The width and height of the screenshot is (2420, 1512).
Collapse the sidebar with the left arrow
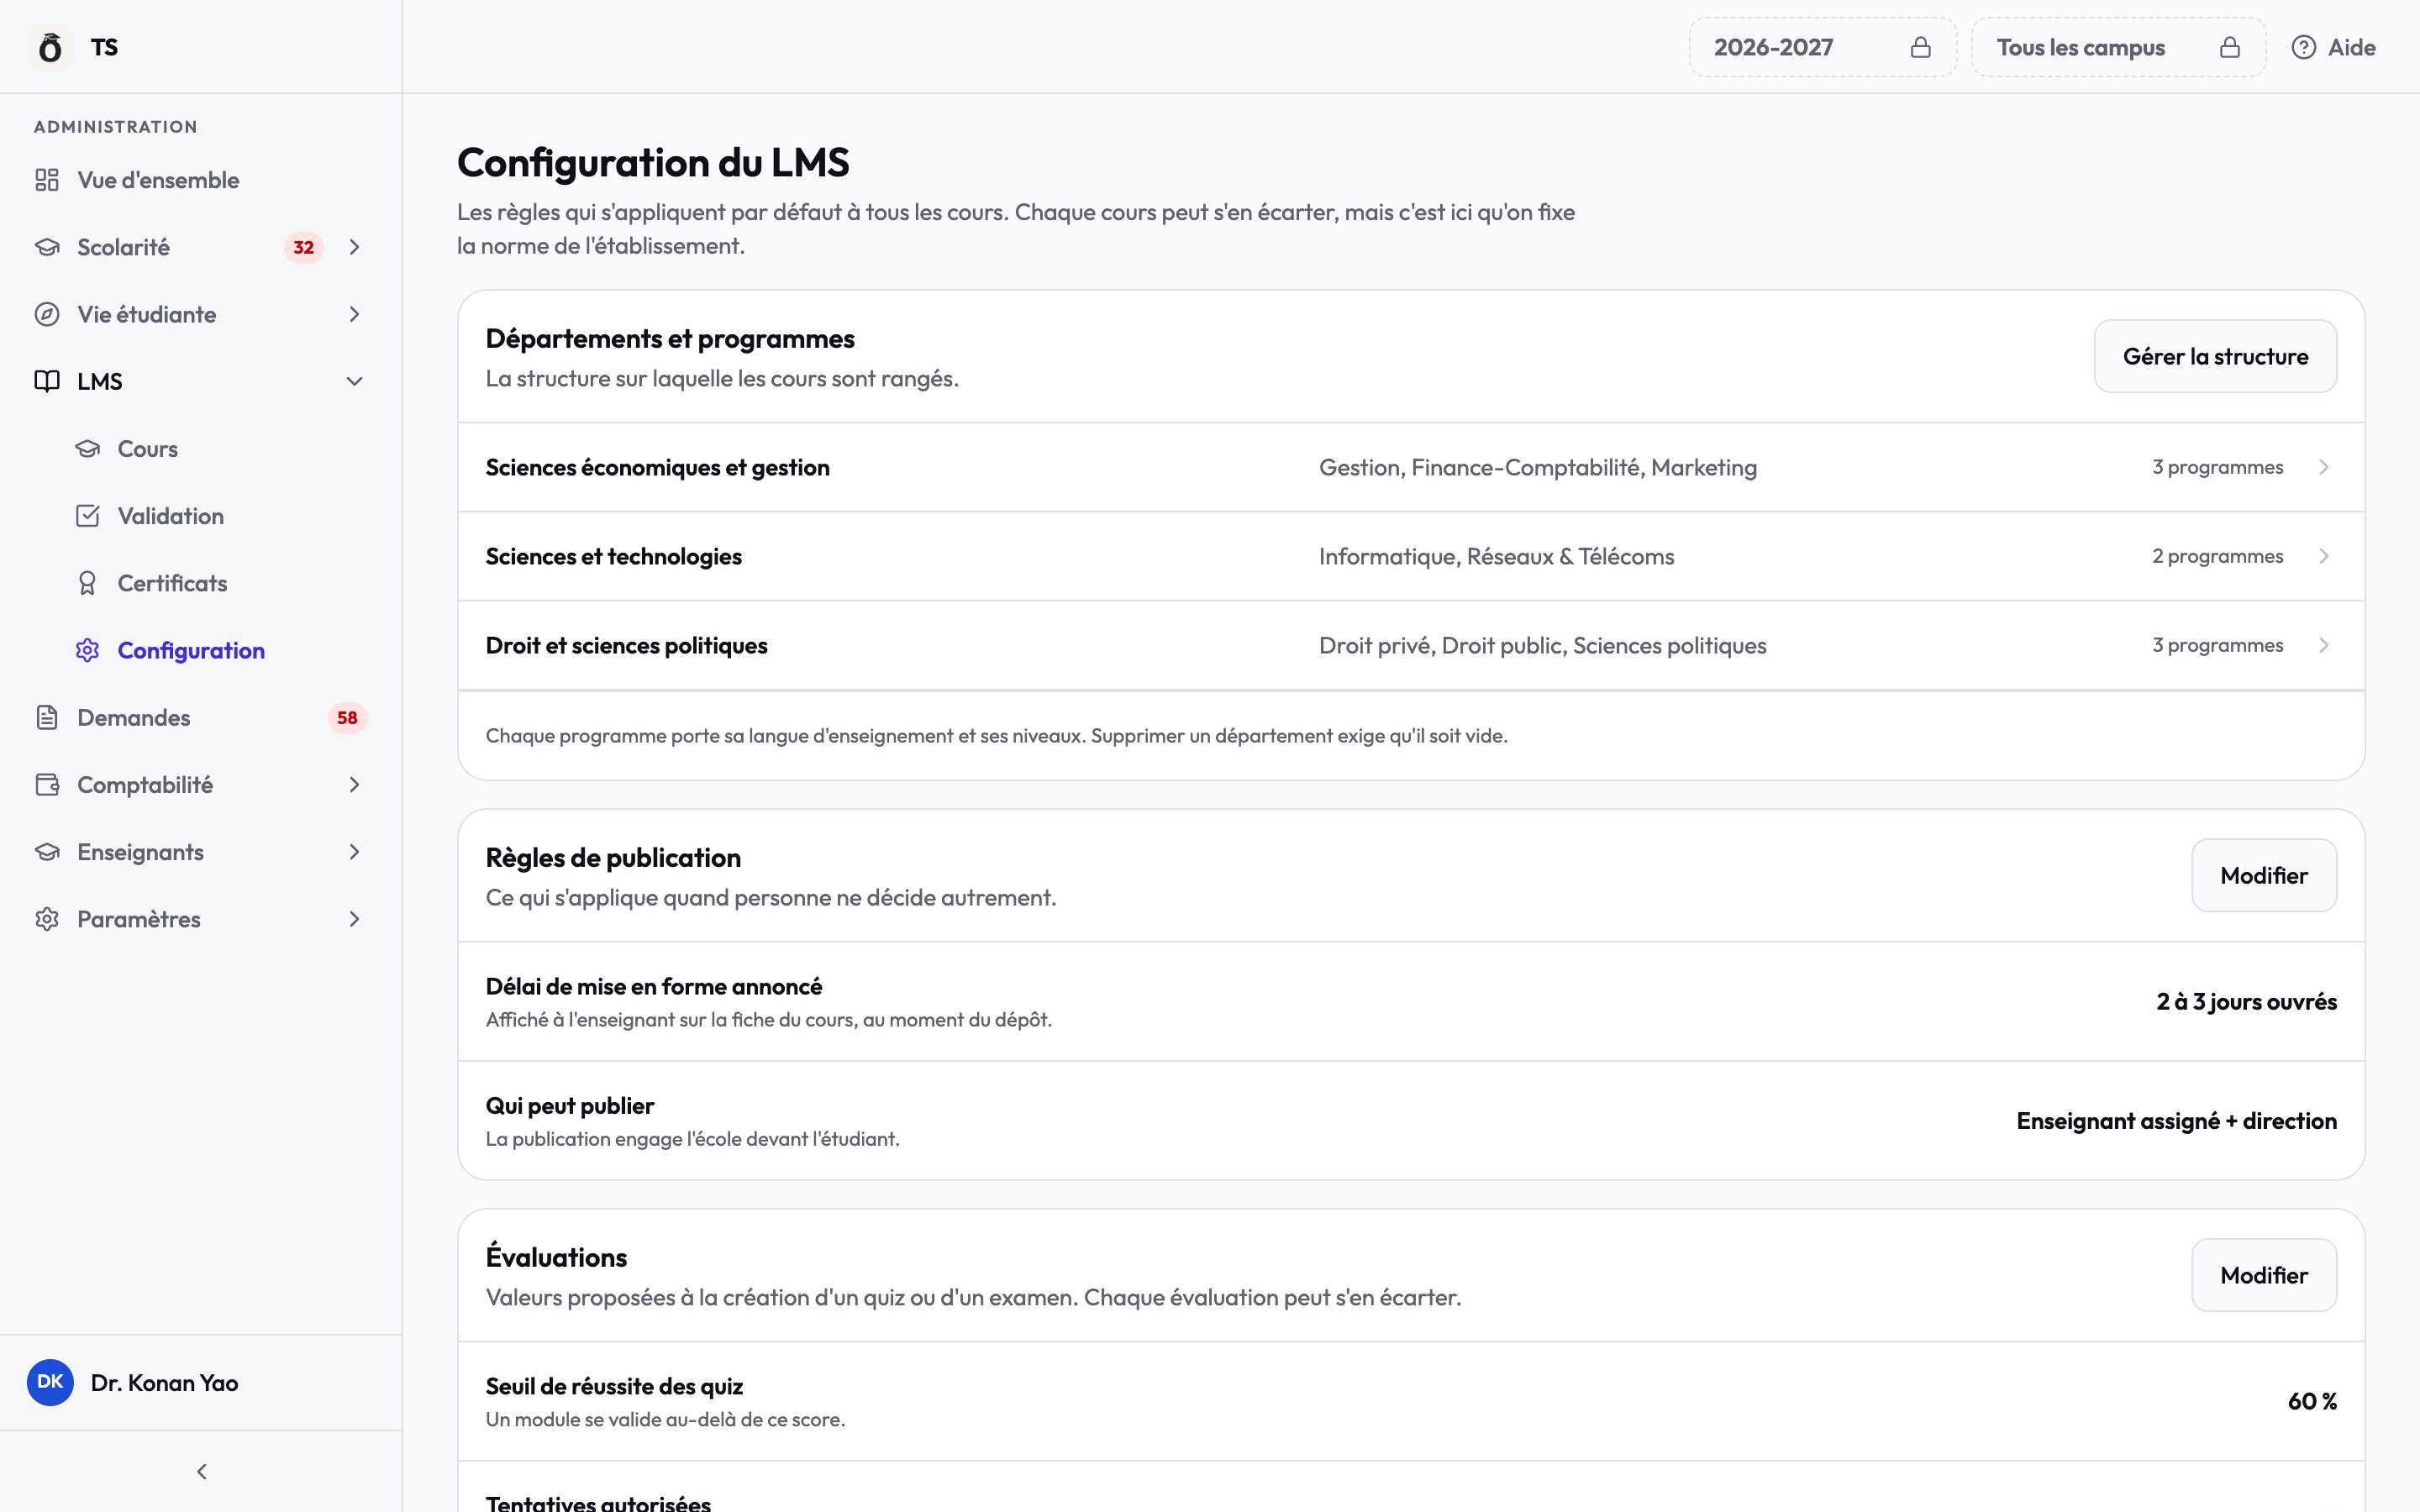coord(202,1471)
